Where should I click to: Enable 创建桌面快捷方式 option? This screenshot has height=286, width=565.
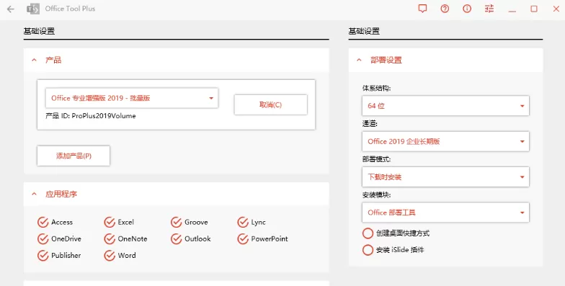click(x=368, y=233)
